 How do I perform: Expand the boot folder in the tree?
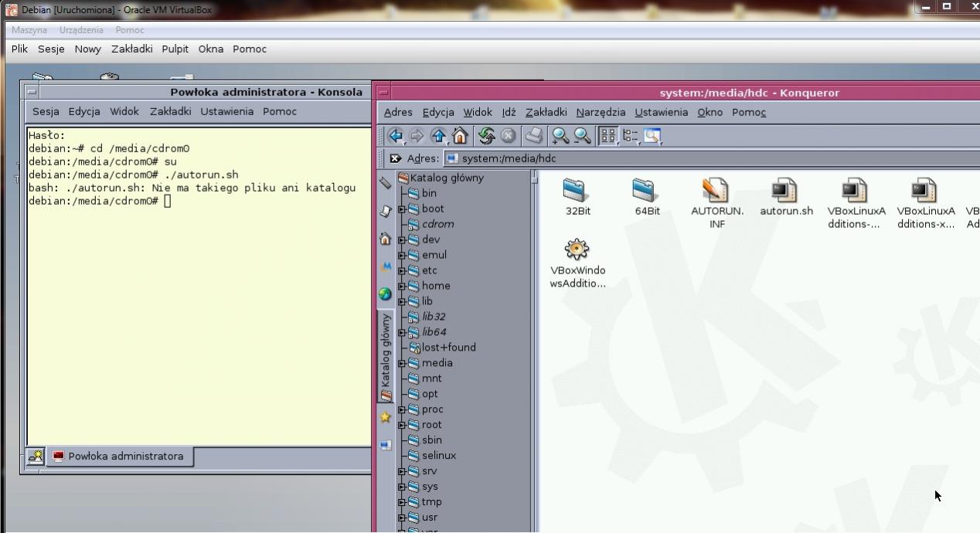pos(402,209)
